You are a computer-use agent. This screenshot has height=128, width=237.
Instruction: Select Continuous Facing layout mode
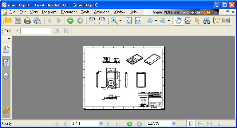(x=210, y=124)
